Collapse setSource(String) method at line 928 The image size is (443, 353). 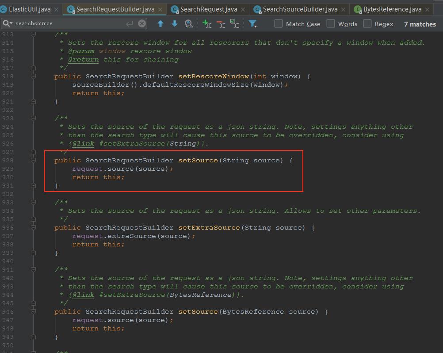pyautogui.click(x=33, y=160)
